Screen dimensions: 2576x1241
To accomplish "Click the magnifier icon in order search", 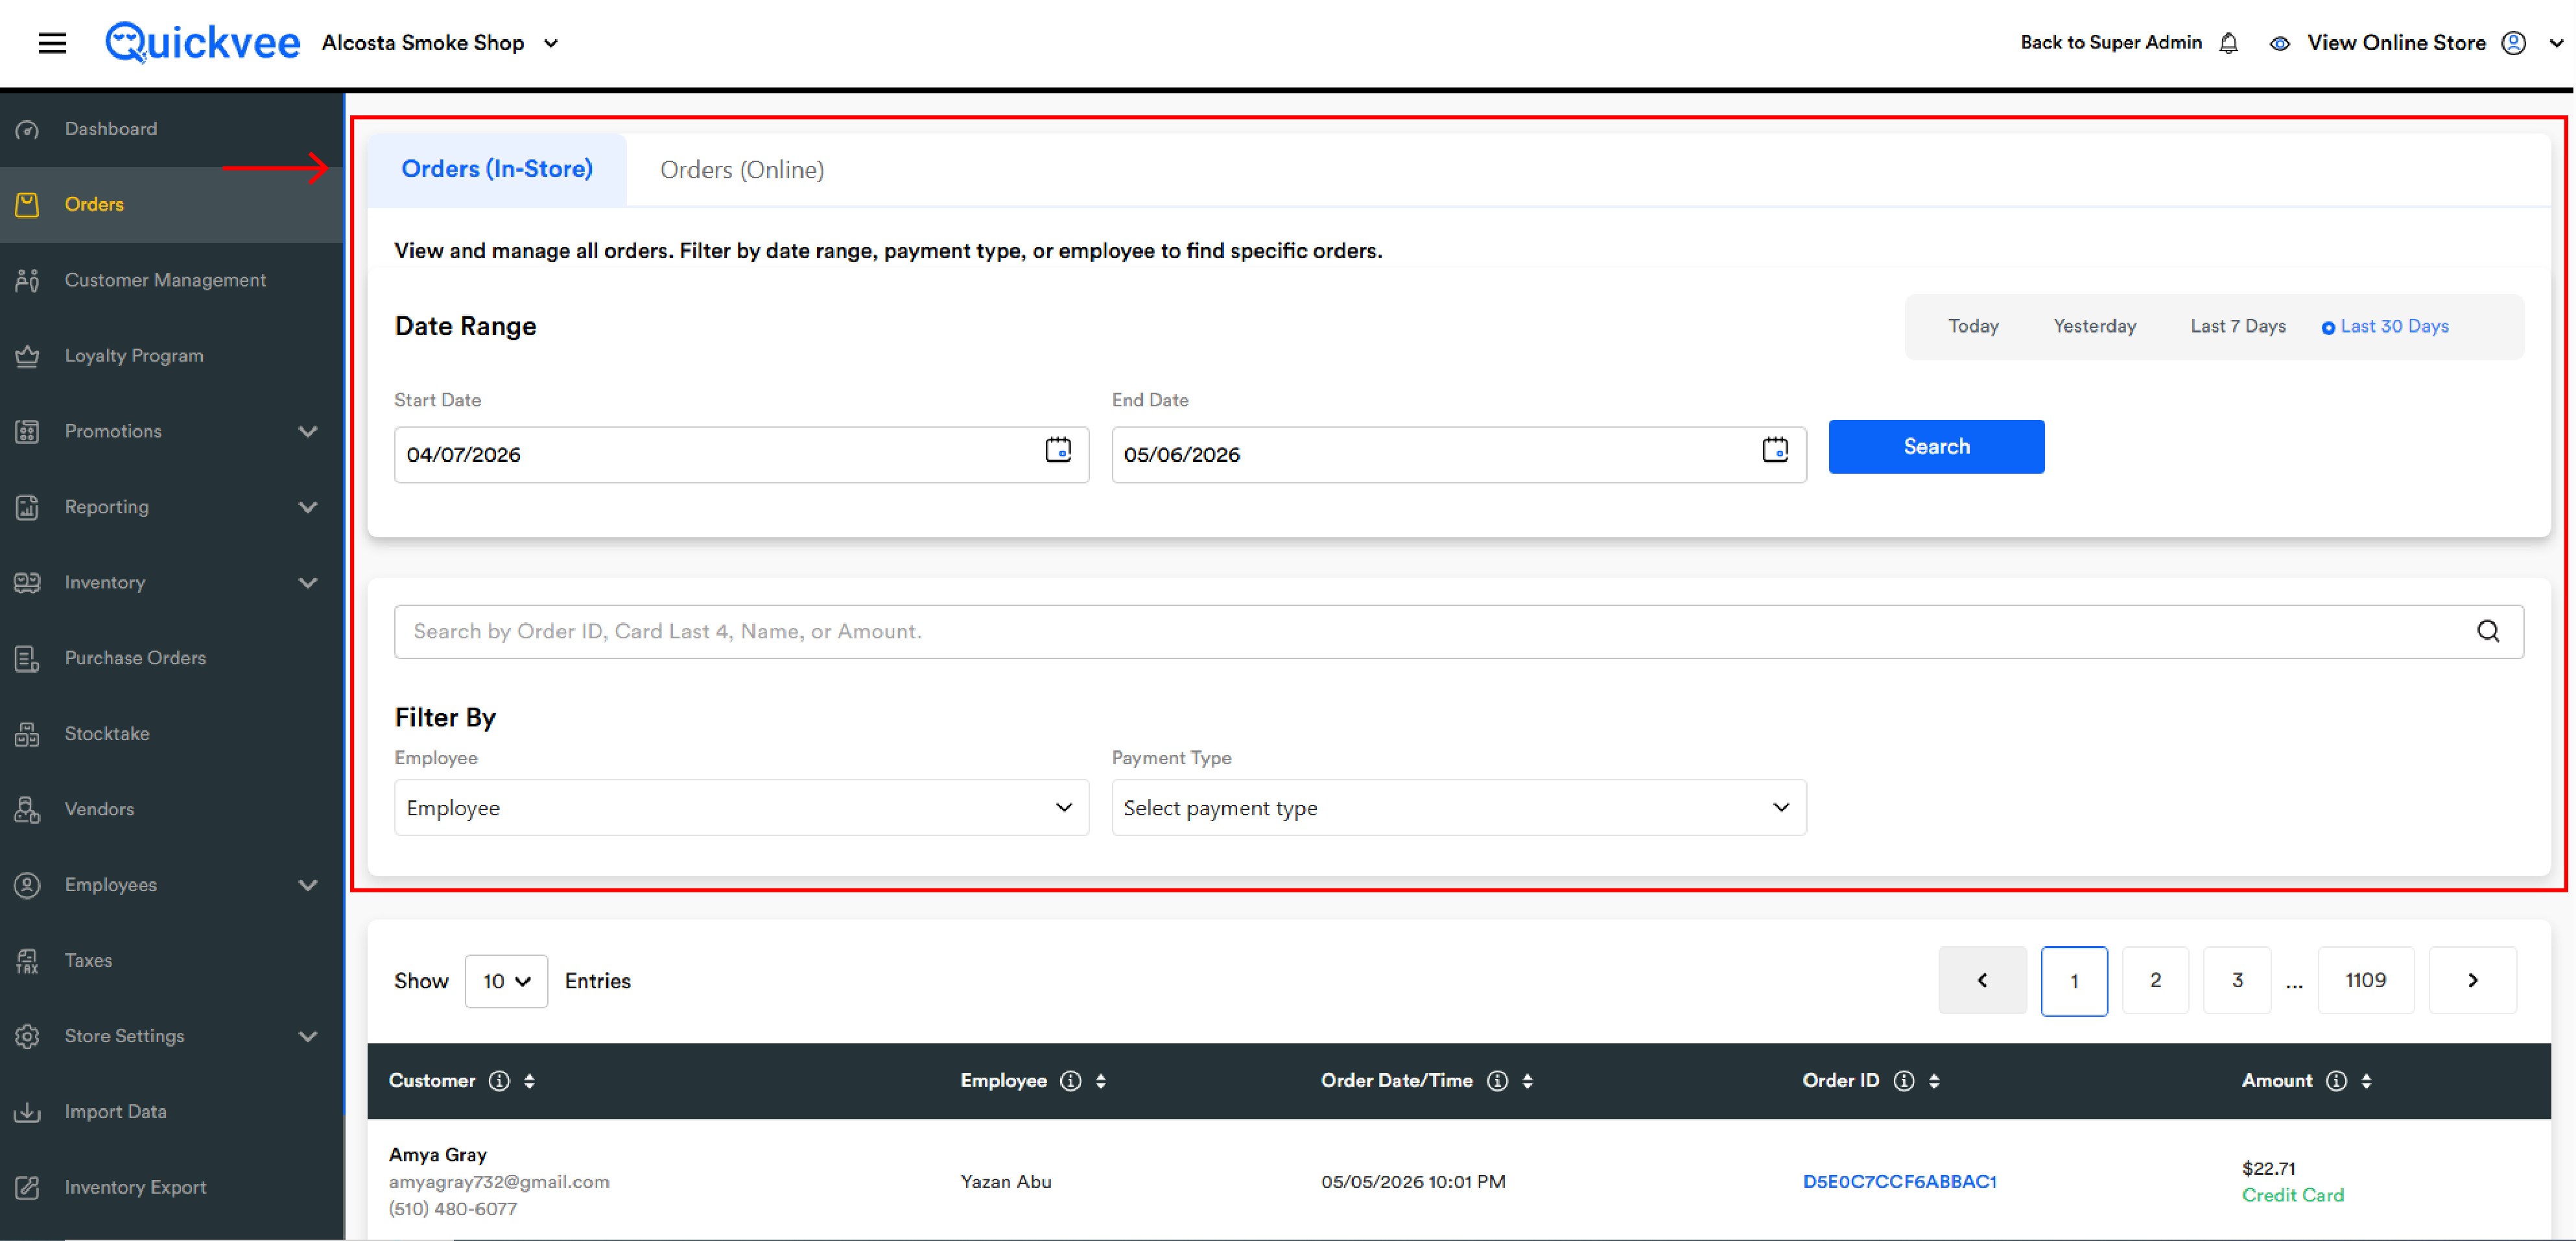I will [x=2488, y=631].
